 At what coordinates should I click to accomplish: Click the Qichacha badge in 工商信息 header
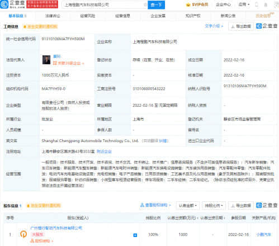point(267,26)
